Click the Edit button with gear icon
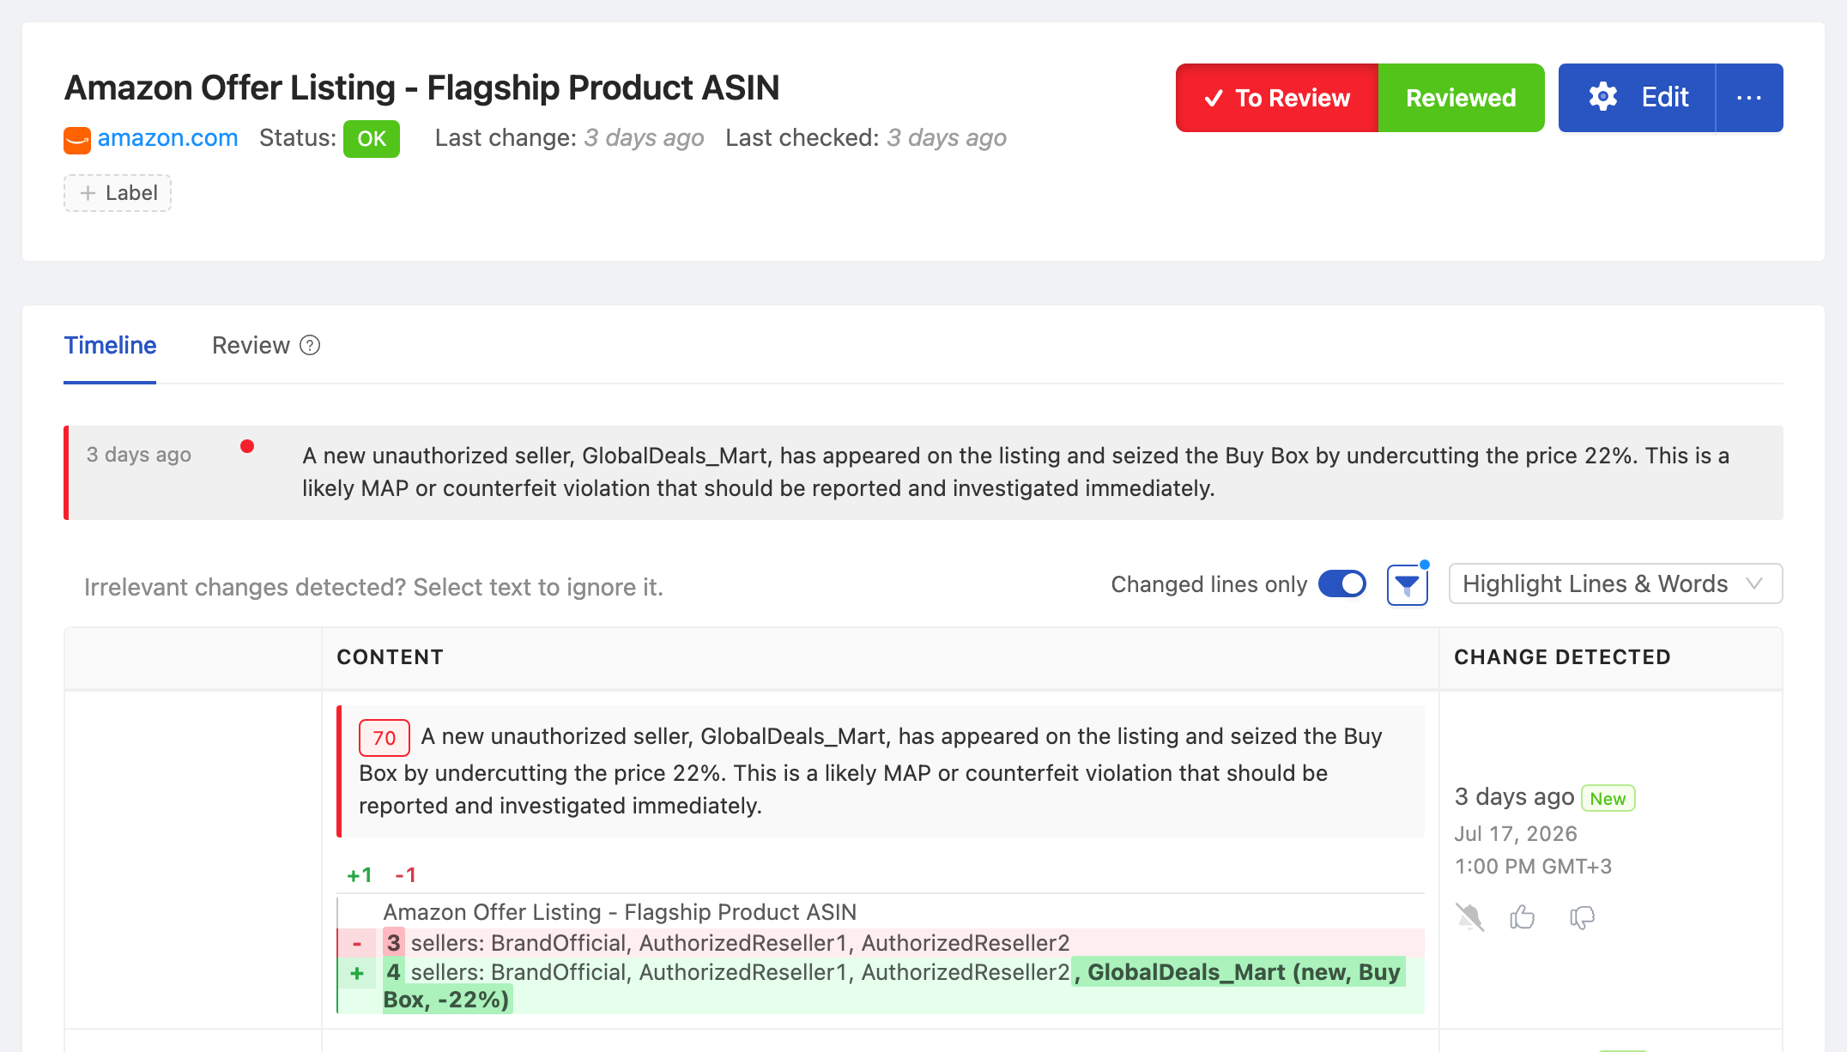 click(x=1637, y=98)
